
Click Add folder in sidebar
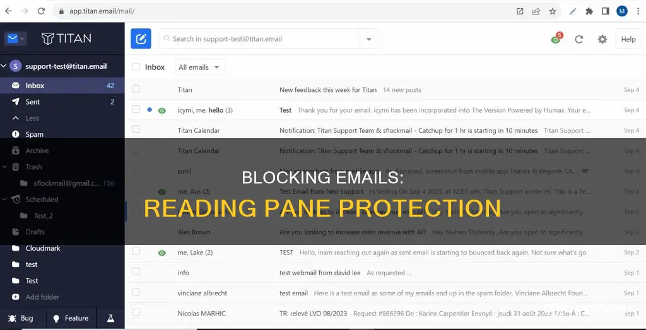42,297
